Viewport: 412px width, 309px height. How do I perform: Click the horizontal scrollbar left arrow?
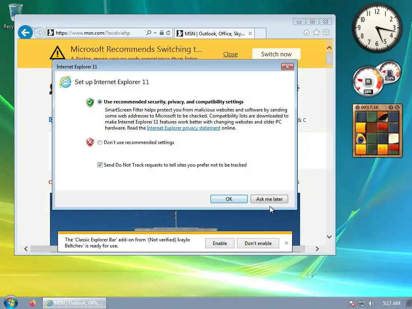[26, 249]
